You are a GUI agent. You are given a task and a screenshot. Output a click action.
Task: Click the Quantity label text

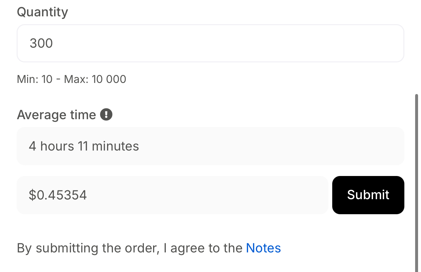pos(42,12)
